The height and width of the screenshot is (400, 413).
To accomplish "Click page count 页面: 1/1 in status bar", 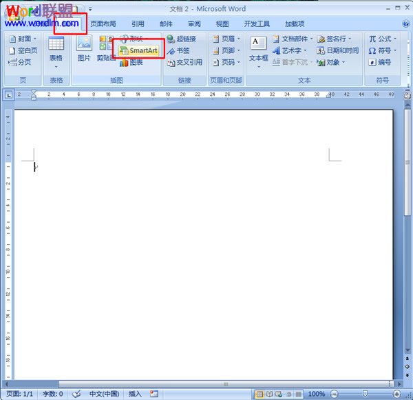I will click(x=20, y=394).
